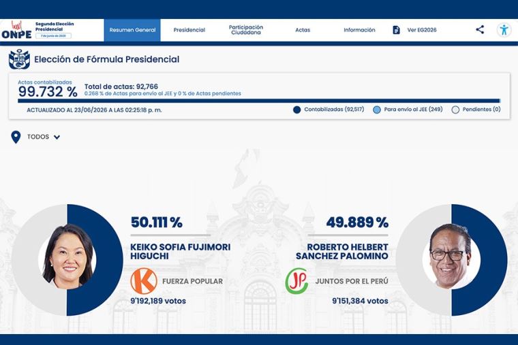This screenshot has width=518, height=345.
Task: Click the document icon beside Ver EG2026
Action: [396, 30]
